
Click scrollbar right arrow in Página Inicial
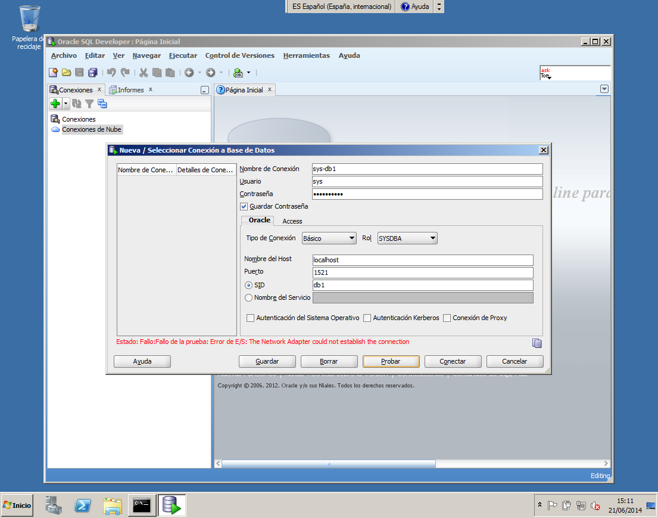(x=606, y=464)
